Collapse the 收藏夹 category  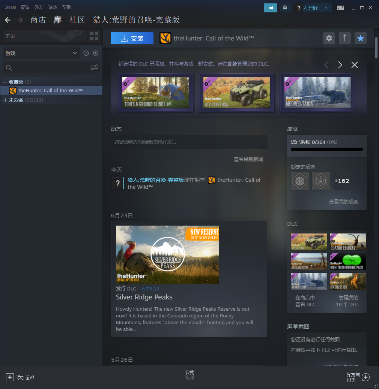pyautogui.click(x=5, y=82)
